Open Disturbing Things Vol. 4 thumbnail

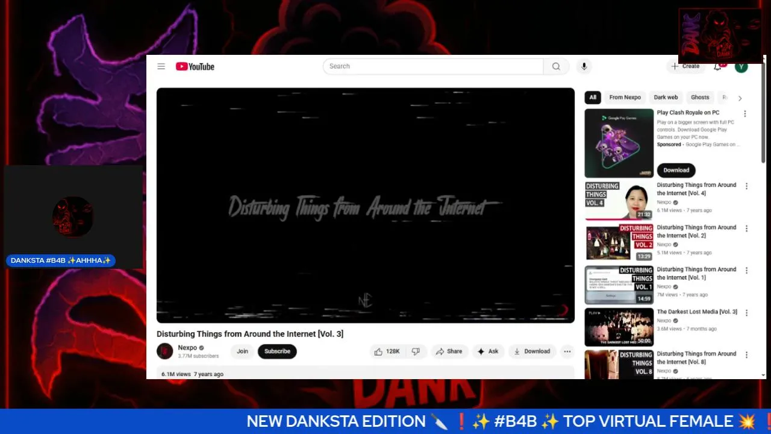click(619, 201)
